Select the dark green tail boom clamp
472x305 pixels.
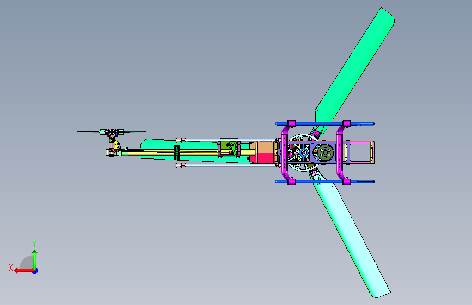[177, 153]
